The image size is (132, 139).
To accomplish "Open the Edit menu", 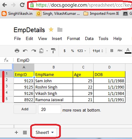I will (x=29, y=38).
